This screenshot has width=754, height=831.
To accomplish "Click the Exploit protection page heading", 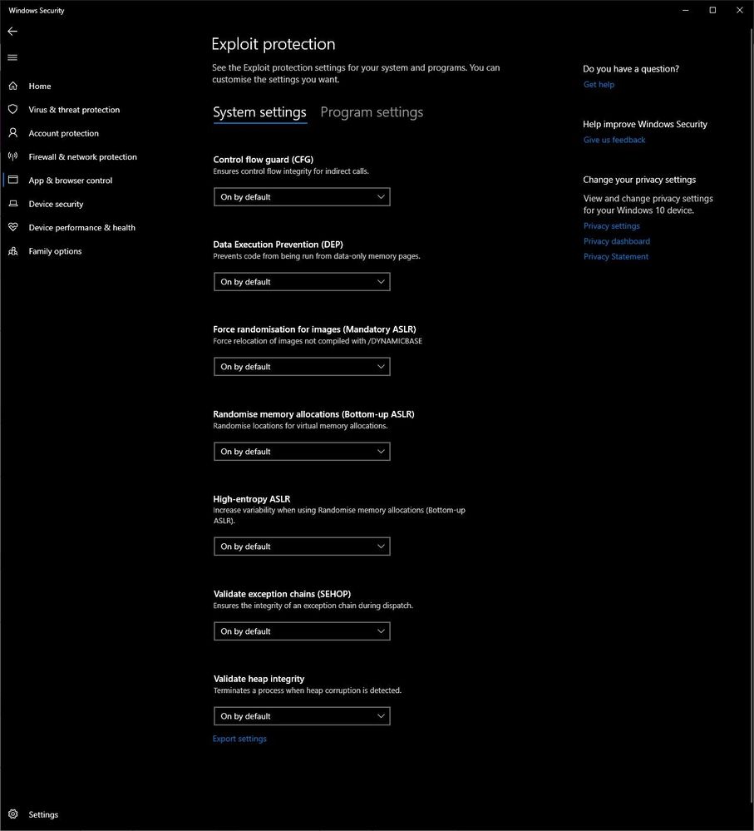I will tap(274, 44).
